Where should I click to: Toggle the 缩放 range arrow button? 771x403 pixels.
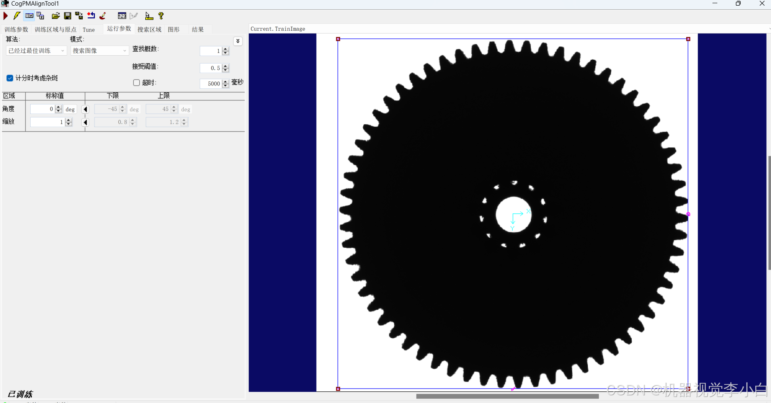[x=85, y=122]
